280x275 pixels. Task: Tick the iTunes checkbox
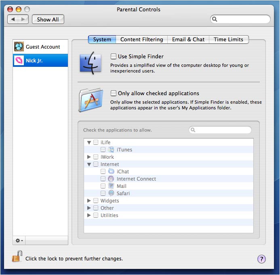click(103, 149)
